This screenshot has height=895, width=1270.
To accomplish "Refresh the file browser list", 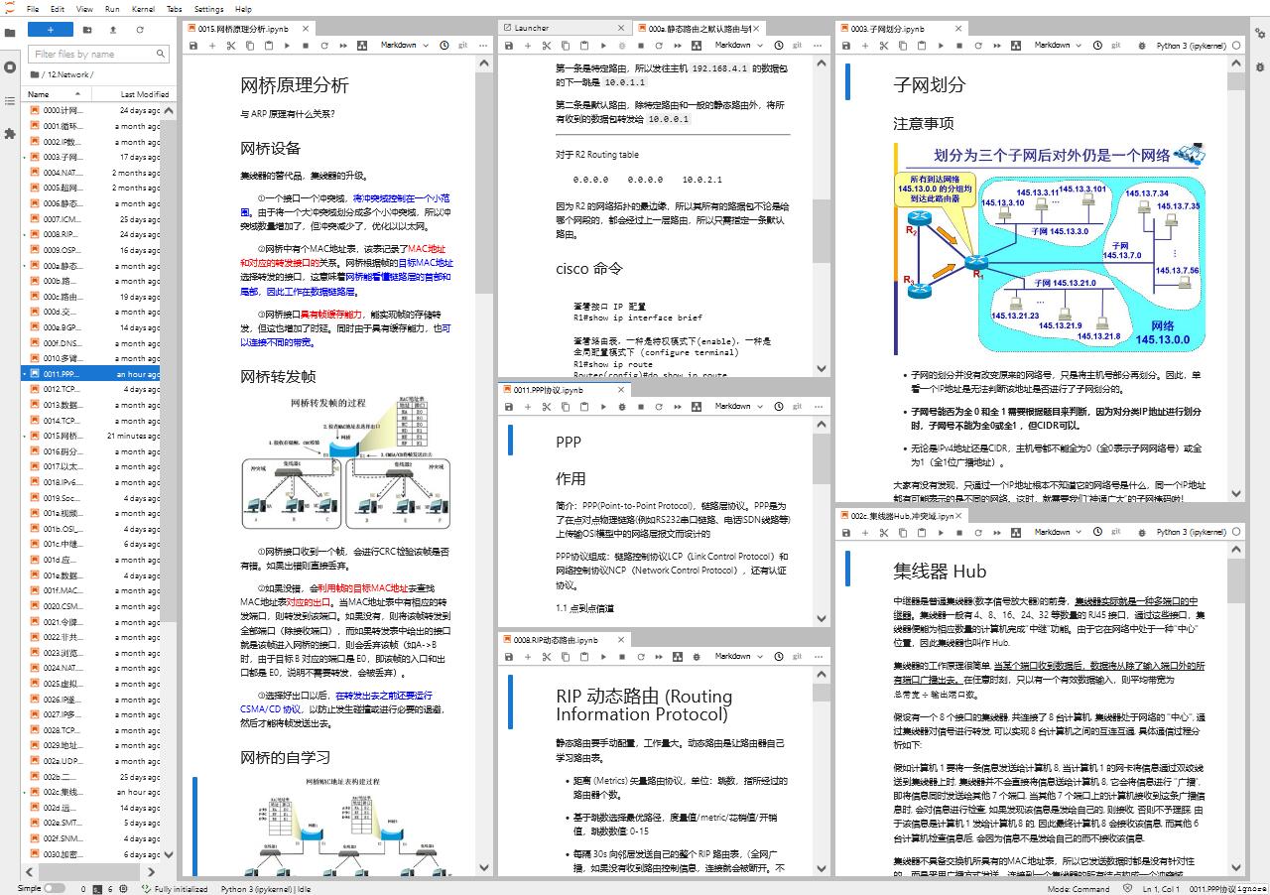I will 140,30.
